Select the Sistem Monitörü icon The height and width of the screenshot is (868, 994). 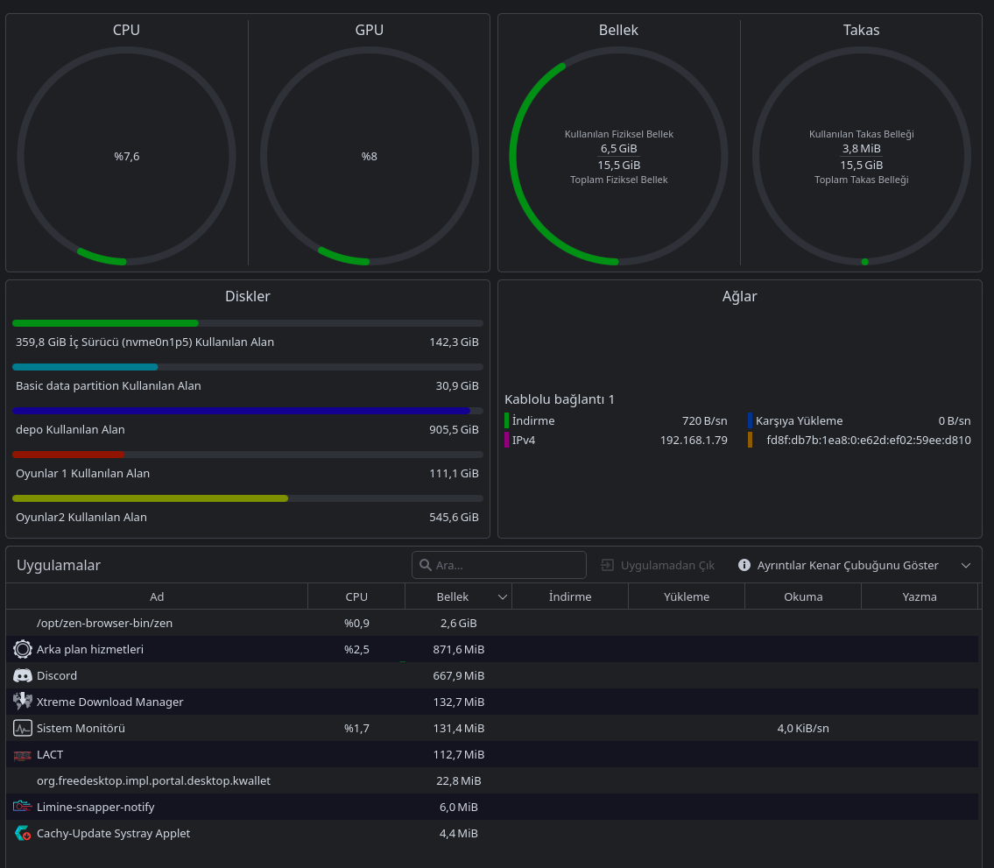(23, 729)
